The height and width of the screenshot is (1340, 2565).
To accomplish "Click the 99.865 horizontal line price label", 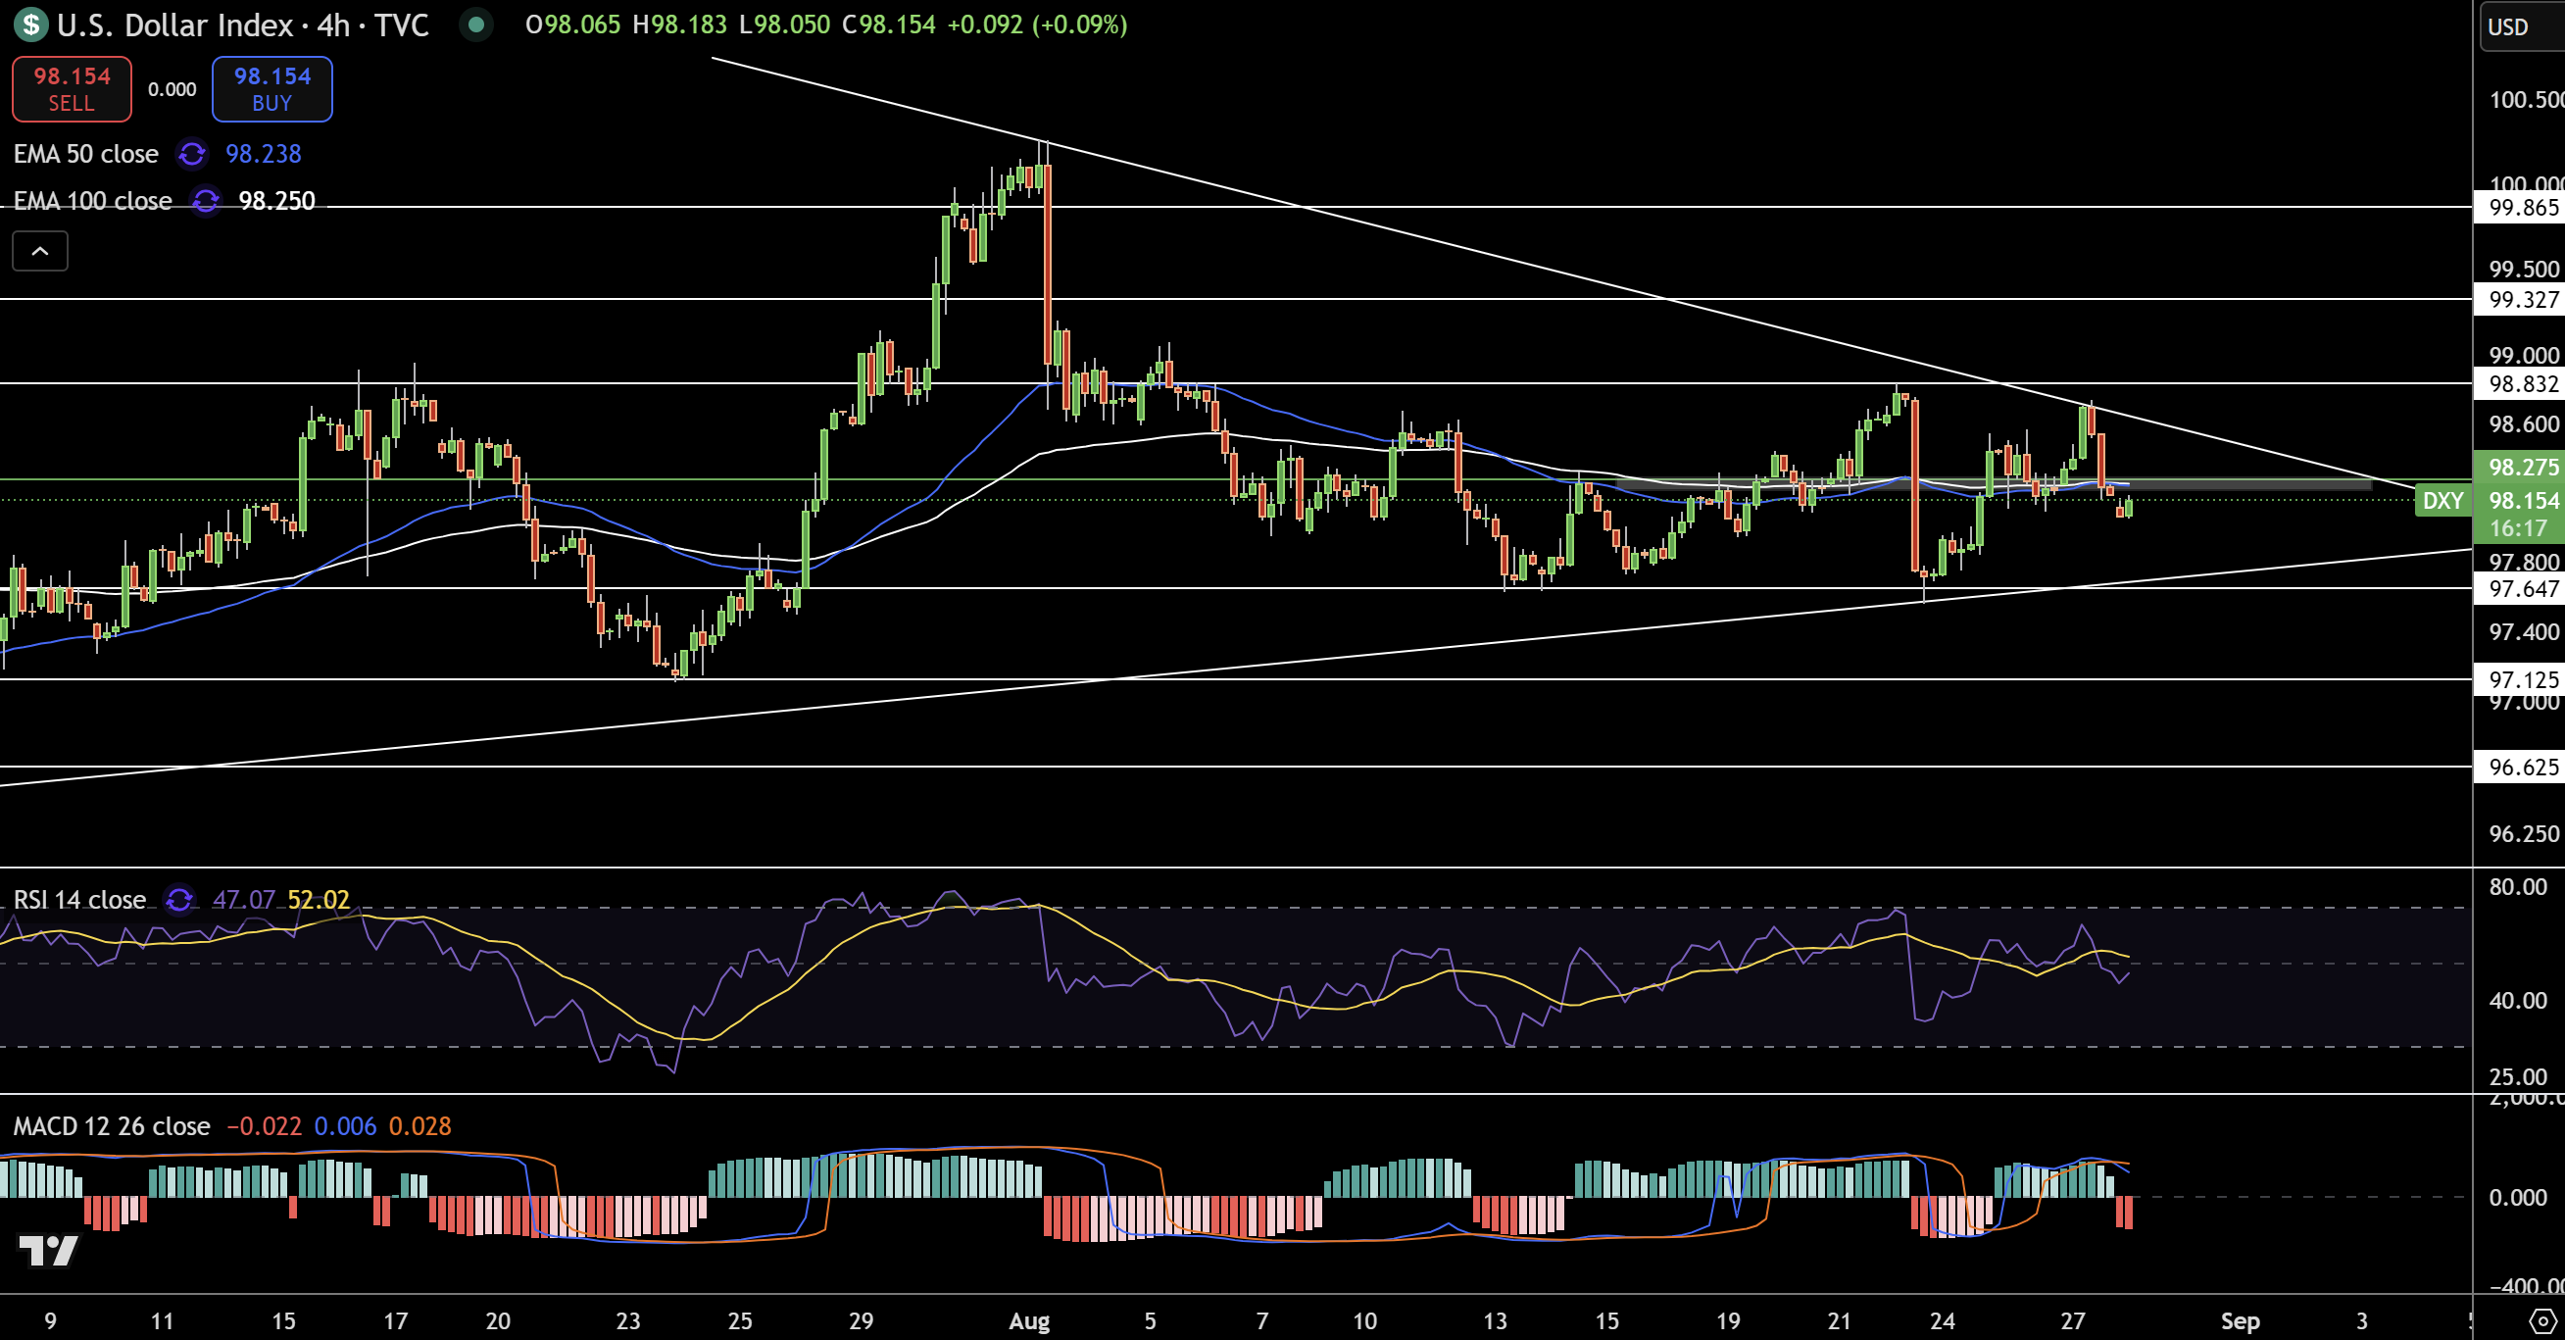I will click(2521, 207).
